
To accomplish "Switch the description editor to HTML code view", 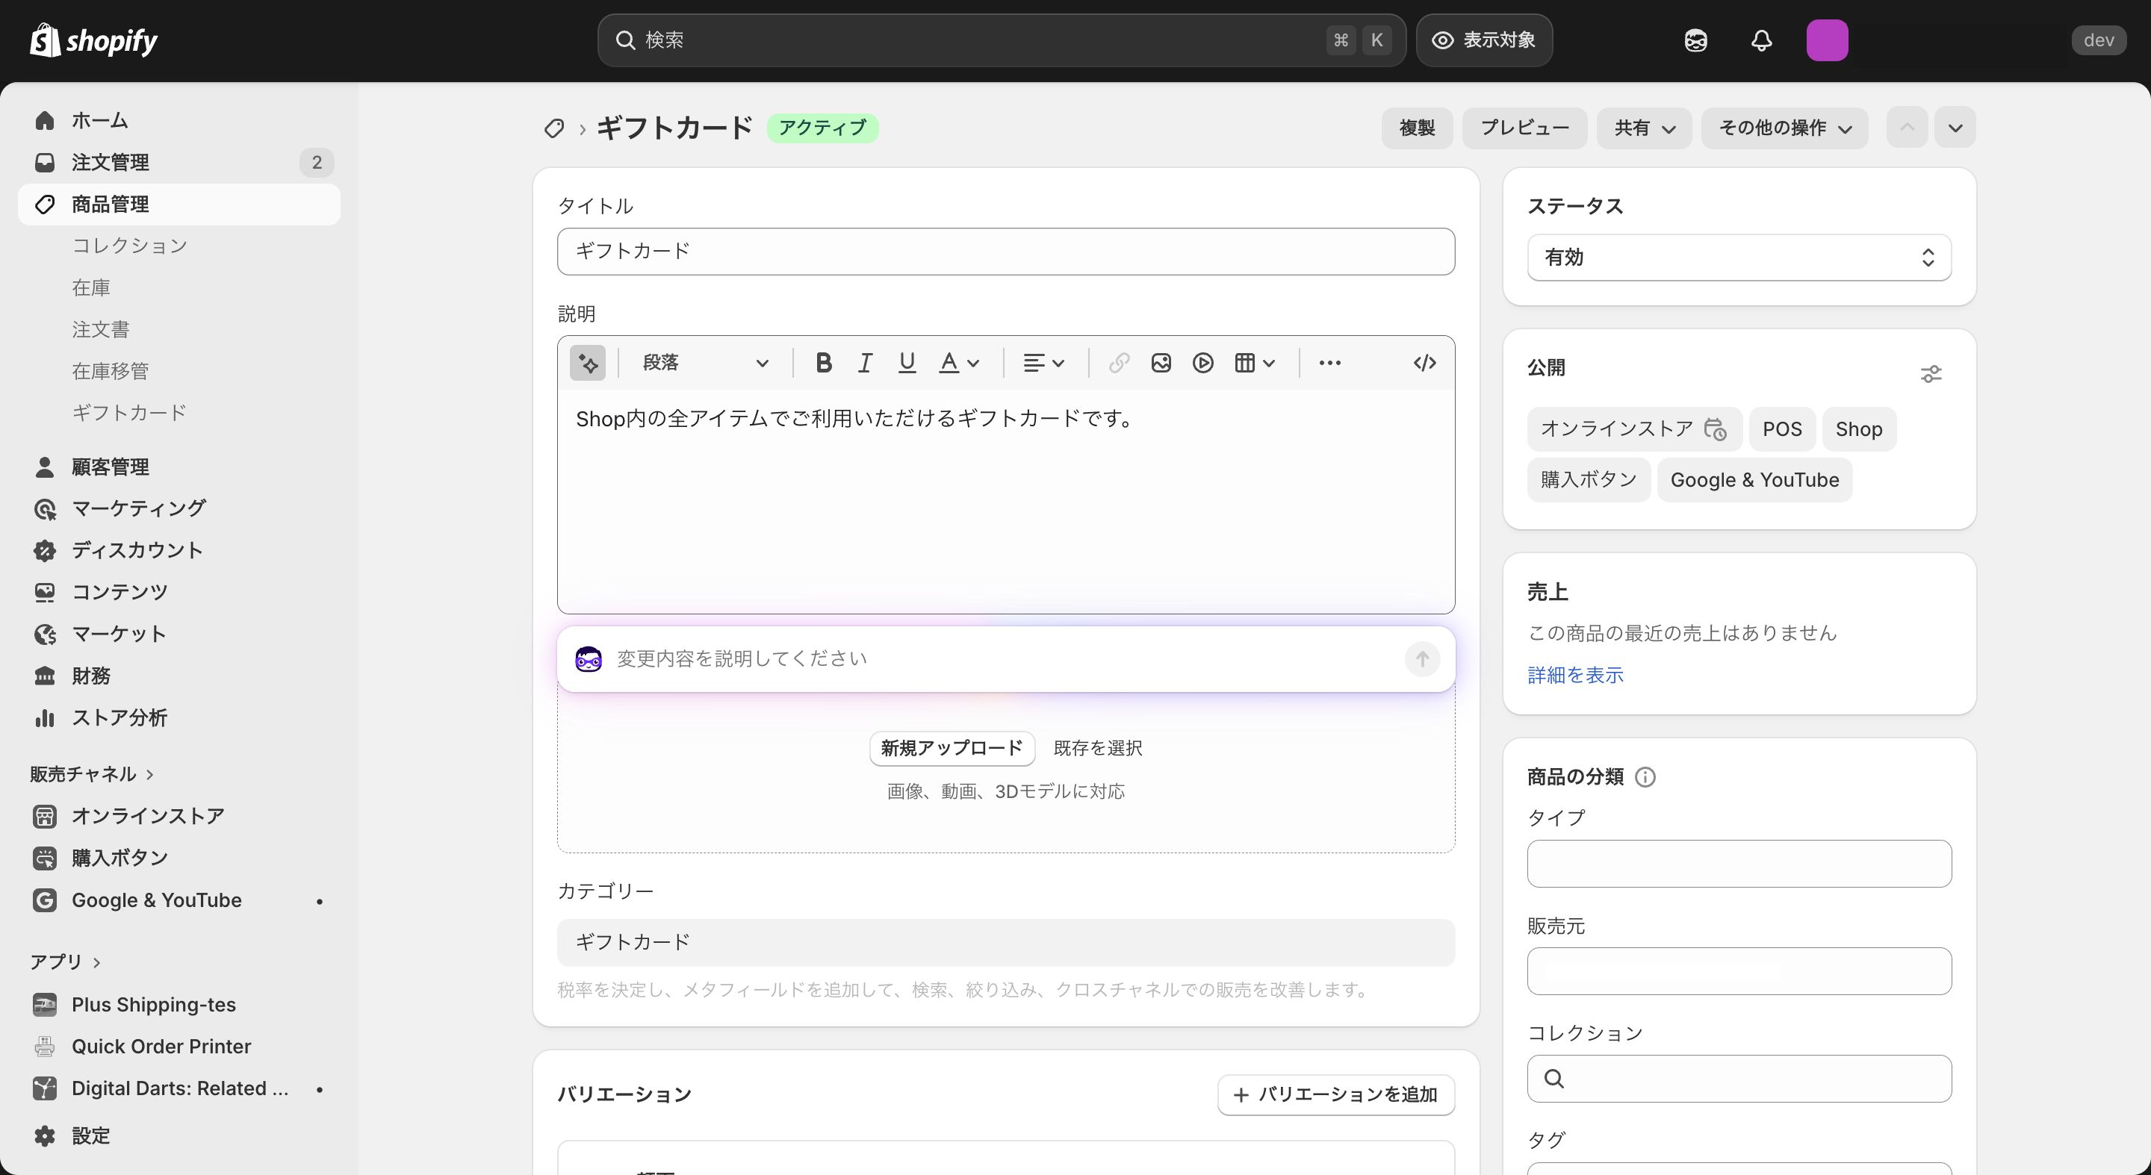I will pos(1424,362).
